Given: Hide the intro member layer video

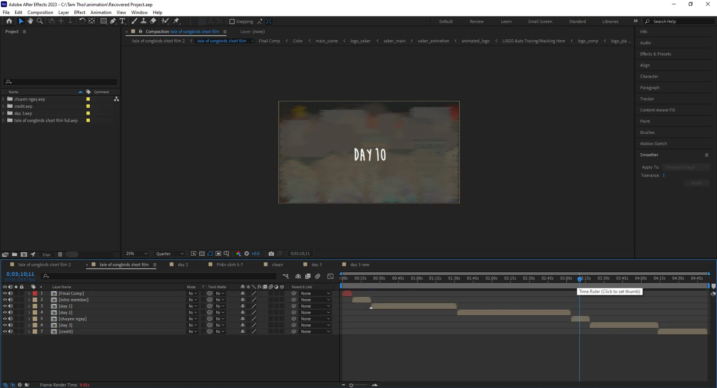Looking at the screenshot, I should point(5,300).
